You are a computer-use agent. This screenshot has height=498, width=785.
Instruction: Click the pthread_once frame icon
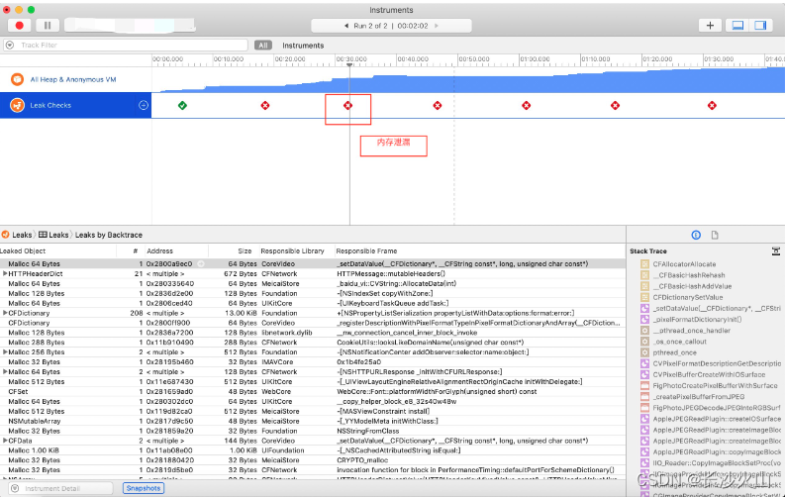coord(644,352)
